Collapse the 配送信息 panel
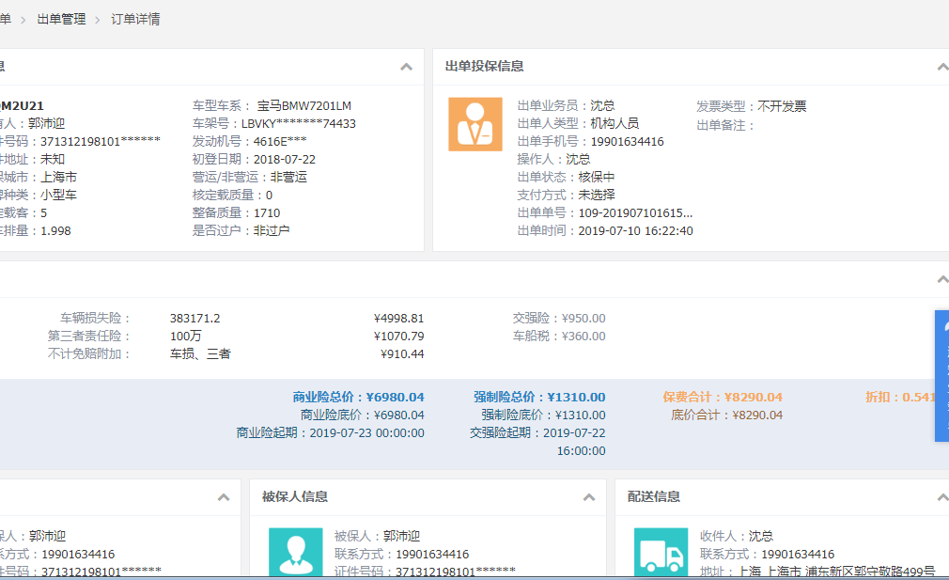This screenshot has width=949, height=580. 942,497
